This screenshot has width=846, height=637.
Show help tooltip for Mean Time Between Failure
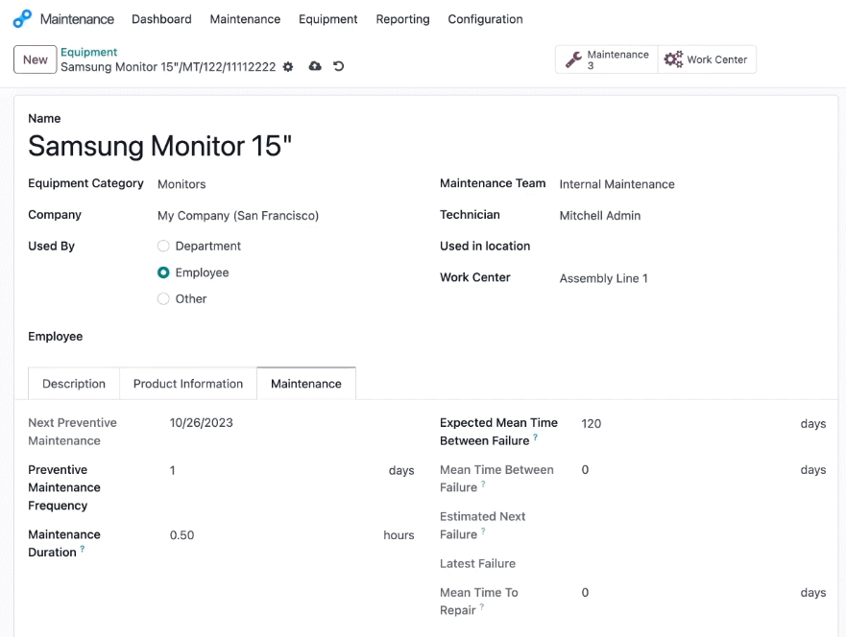[483, 484]
